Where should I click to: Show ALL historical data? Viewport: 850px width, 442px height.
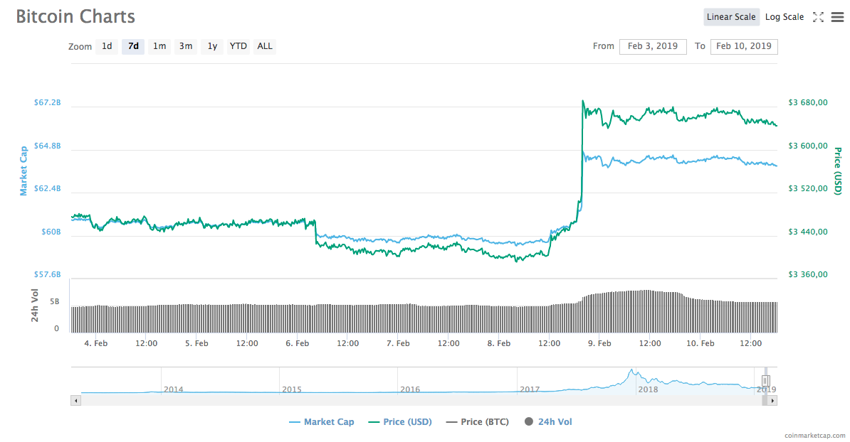pyautogui.click(x=264, y=45)
